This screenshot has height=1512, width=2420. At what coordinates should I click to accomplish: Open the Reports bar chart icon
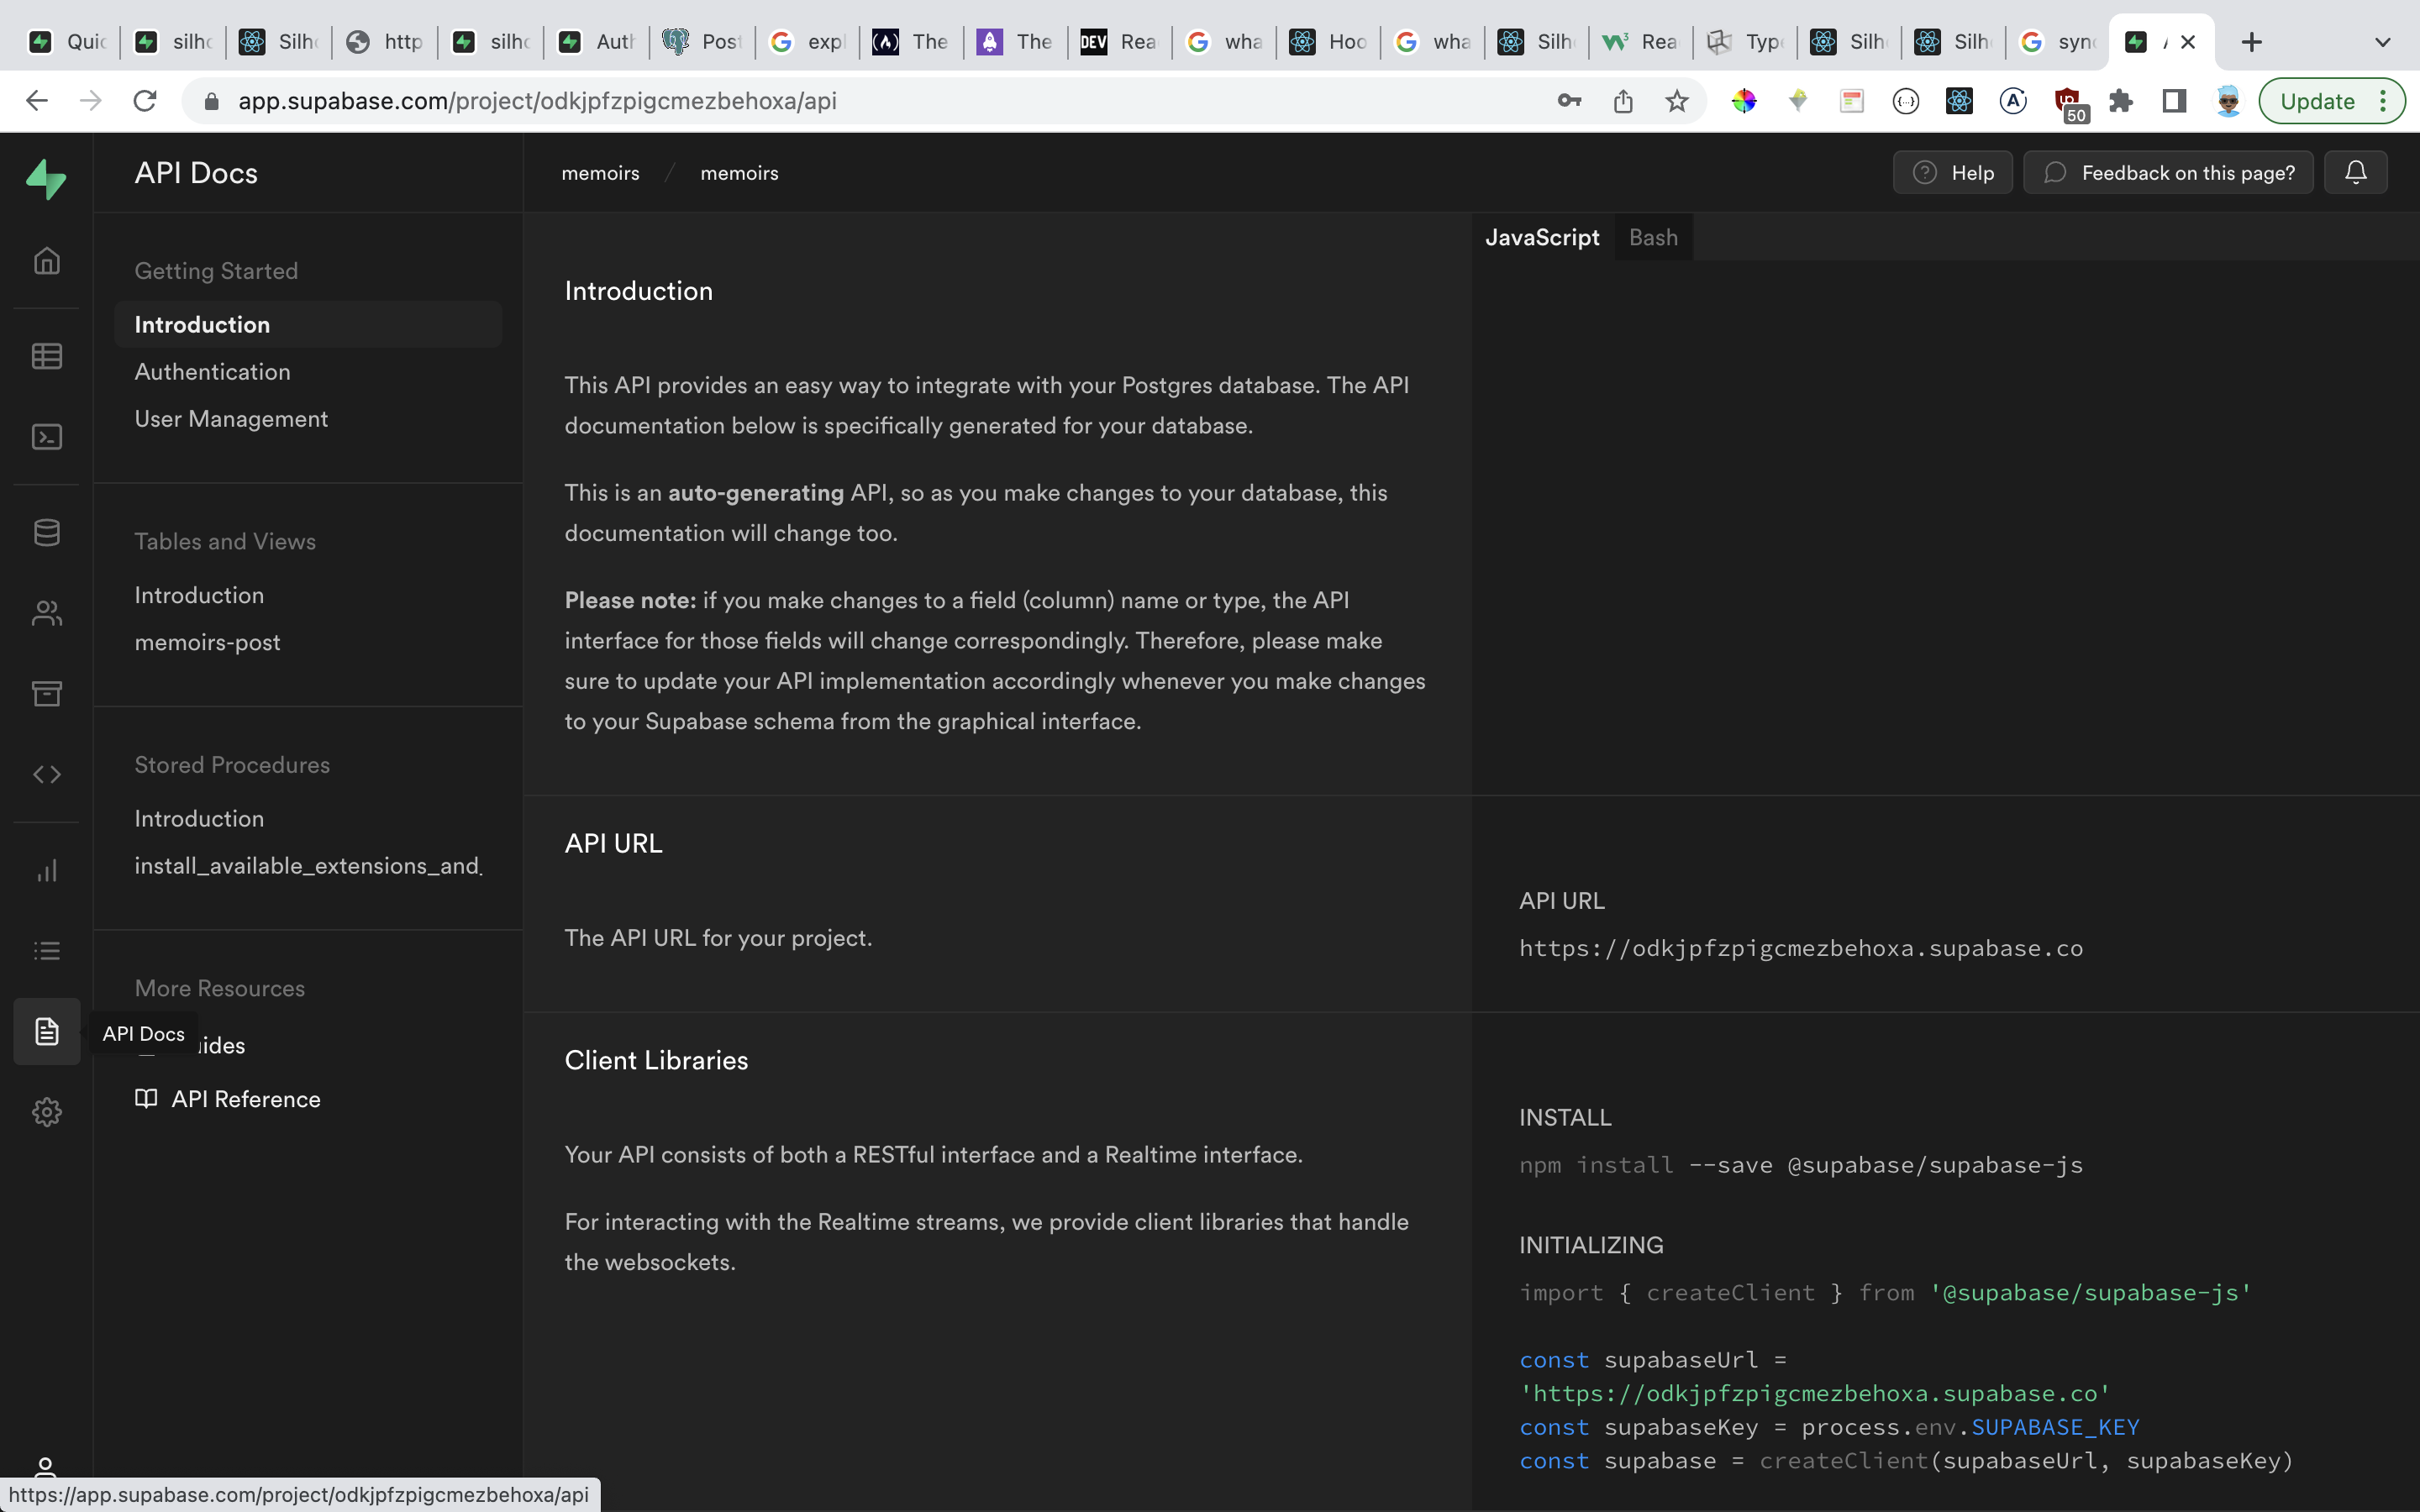click(x=47, y=870)
